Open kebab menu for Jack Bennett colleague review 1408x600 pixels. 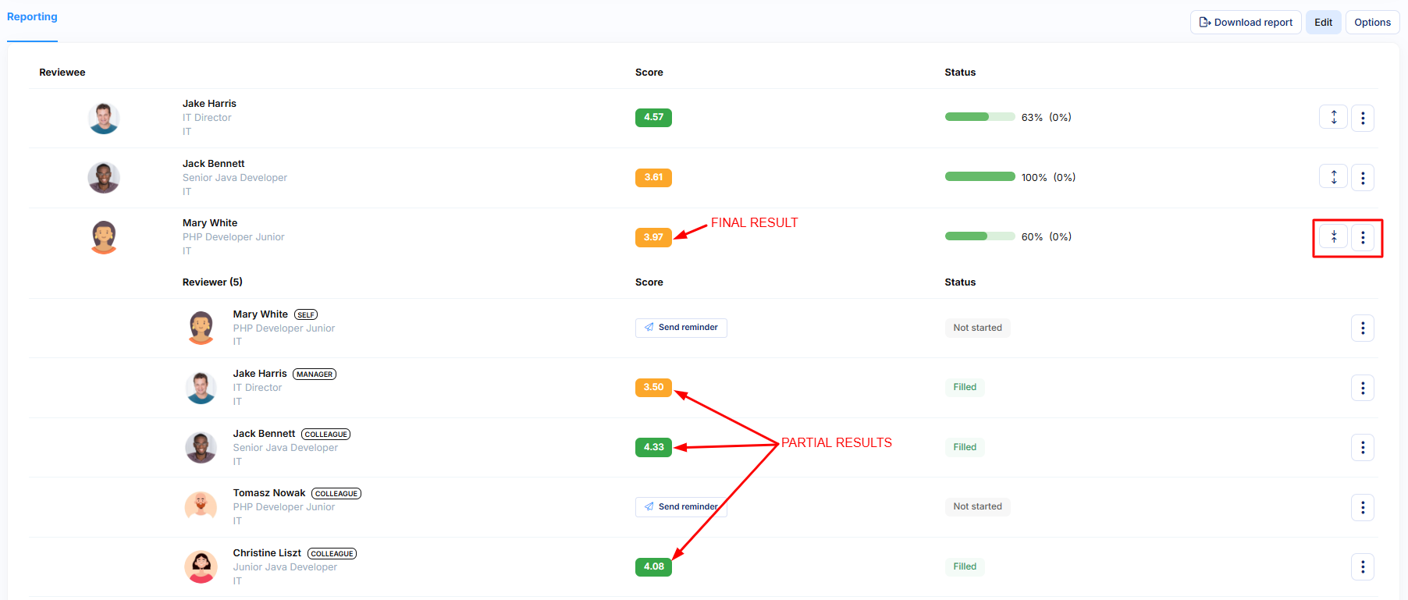point(1362,447)
